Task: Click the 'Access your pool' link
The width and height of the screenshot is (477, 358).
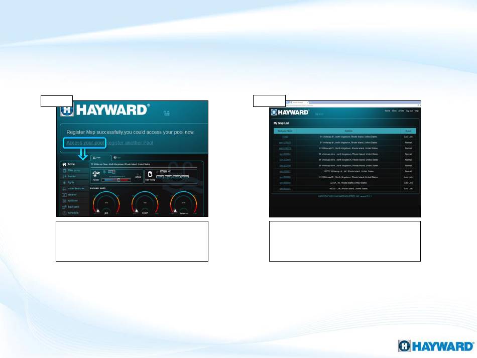Action: pyautogui.click(x=85, y=143)
